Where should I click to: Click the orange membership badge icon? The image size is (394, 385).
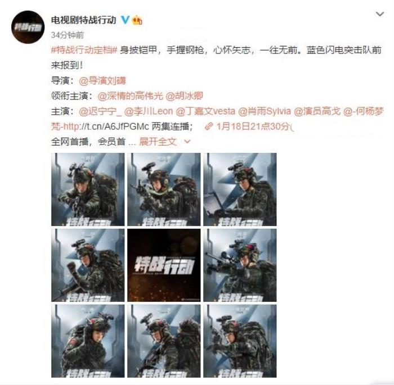137,20
